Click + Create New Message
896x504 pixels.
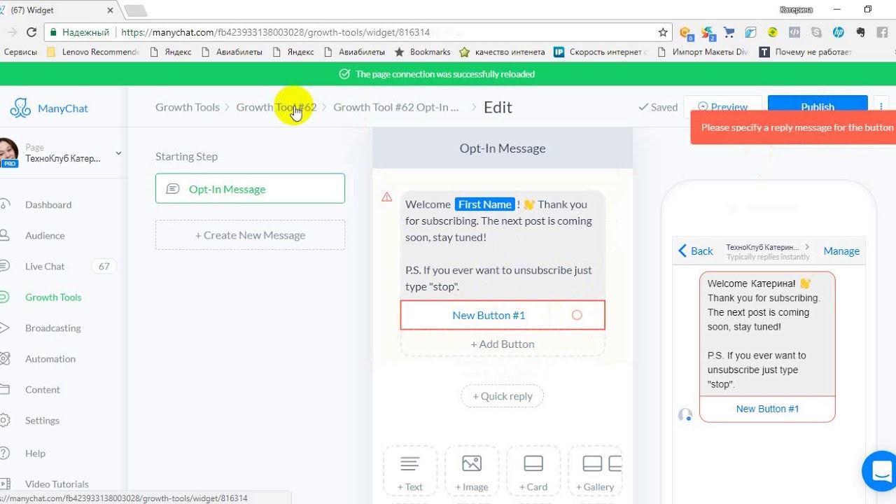point(250,235)
